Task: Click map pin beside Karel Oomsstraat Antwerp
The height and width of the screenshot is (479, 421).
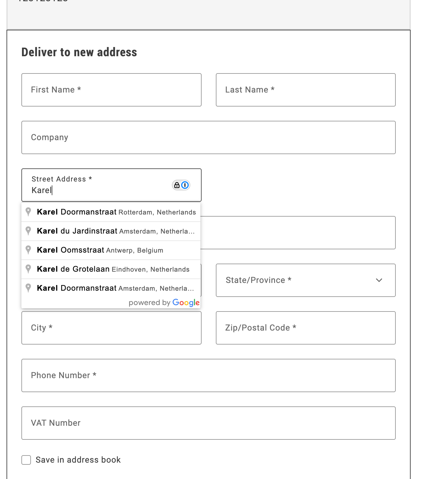Action: coord(28,250)
